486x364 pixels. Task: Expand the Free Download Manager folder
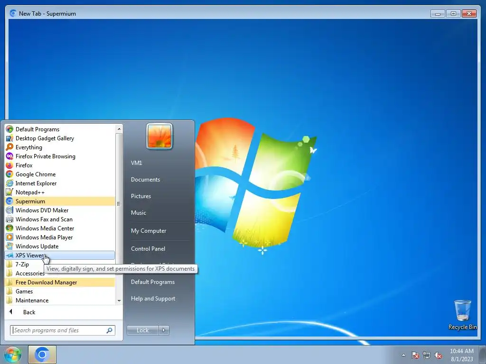pos(60,282)
